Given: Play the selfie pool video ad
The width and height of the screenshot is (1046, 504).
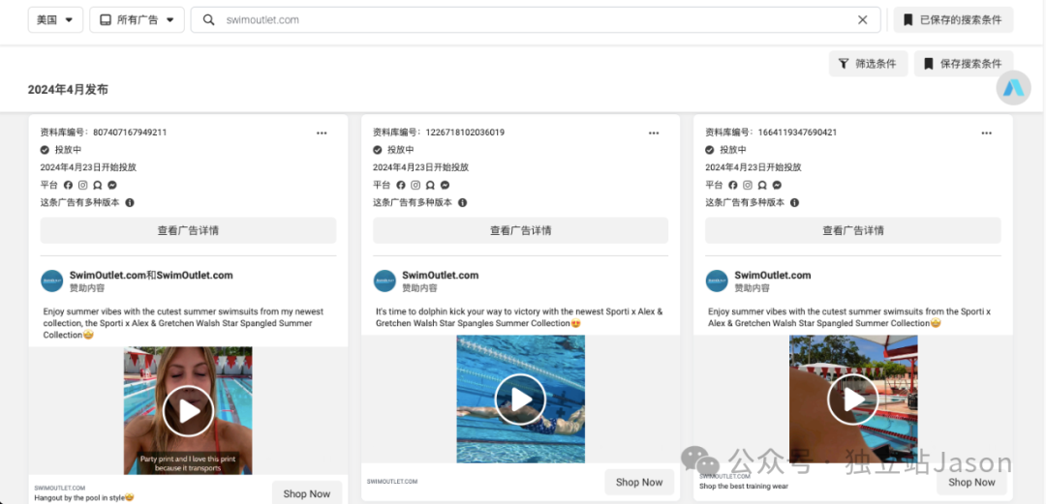Looking at the screenshot, I should click(188, 411).
